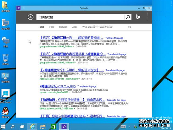Open first result Z神通联盟公告 link
173x130 pixels.
pyautogui.click(x=71, y=38)
